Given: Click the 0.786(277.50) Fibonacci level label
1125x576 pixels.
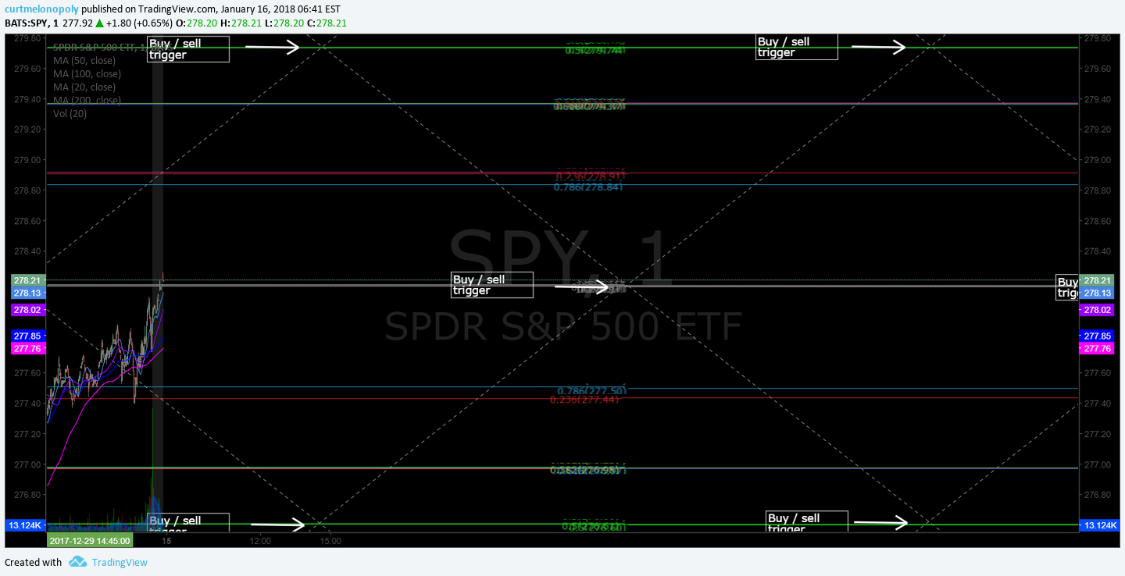Looking at the screenshot, I should coord(592,391).
